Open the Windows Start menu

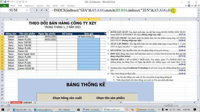(3, 110)
